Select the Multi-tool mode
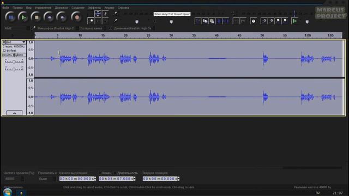 pos(105,21)
